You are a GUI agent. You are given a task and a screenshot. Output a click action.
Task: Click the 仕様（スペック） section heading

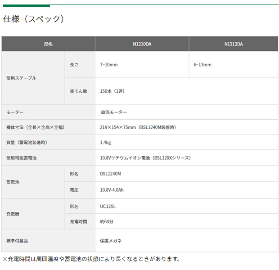pyautogui.click(x=34, y=19)
